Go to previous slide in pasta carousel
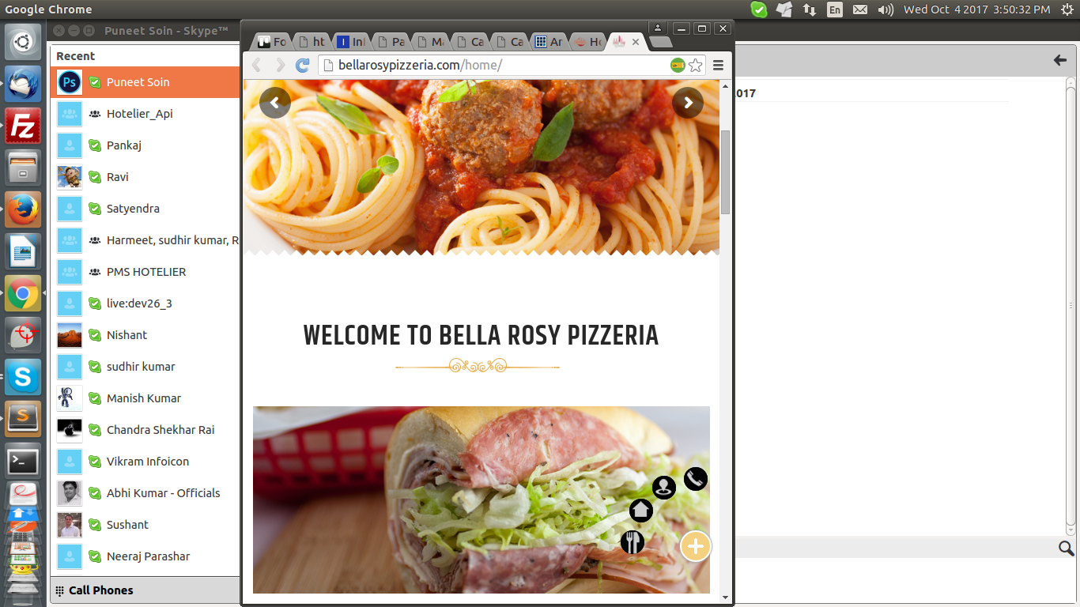This screenshot has height=607, width=1080. 274,103
